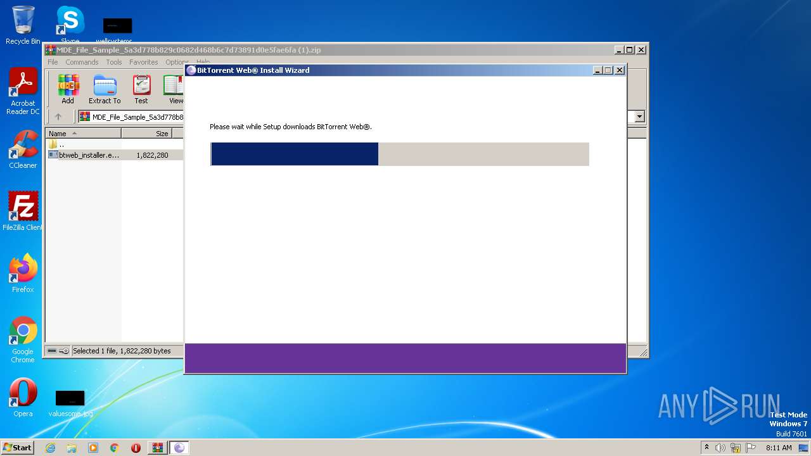This screenshot has width=811, height=456.
Task: Open the Recycle Bin desktop icon
Action: (23, 25)
